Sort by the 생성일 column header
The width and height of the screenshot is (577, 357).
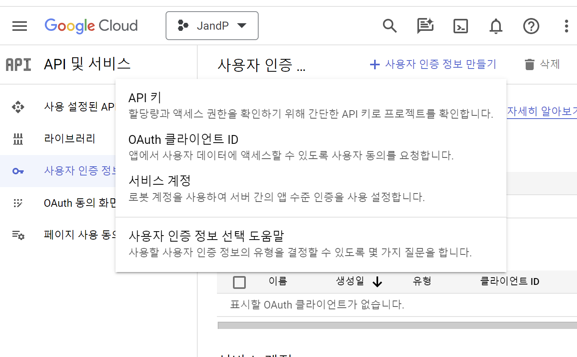350,281
